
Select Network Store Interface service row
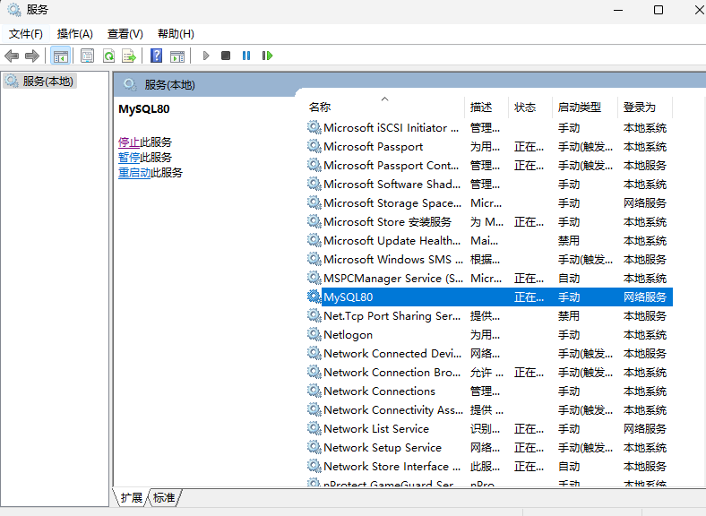[490, 467]
